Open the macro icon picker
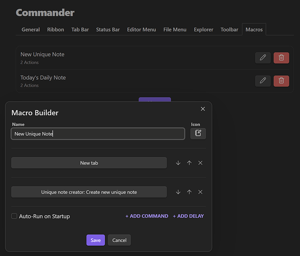 [x=198, y=134]
